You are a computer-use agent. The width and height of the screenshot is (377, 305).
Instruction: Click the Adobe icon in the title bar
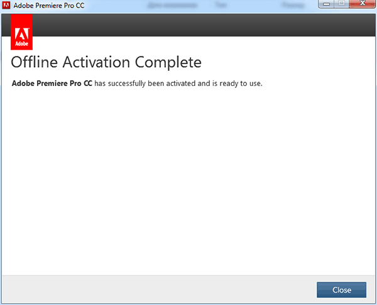click(6, 5)
